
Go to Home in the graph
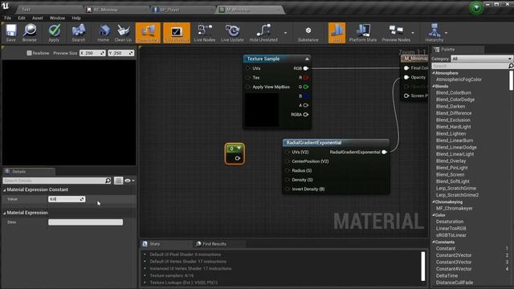pos(103,33)
